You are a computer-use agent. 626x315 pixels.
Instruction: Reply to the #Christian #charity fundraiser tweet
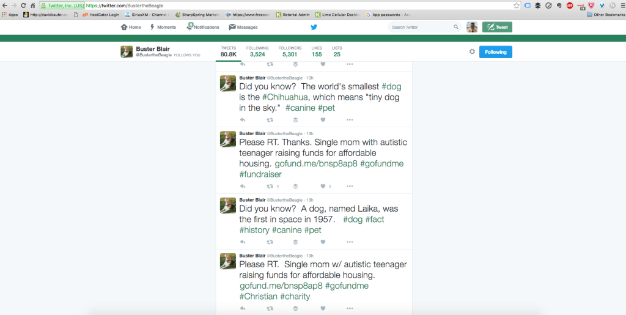point(243,308)
